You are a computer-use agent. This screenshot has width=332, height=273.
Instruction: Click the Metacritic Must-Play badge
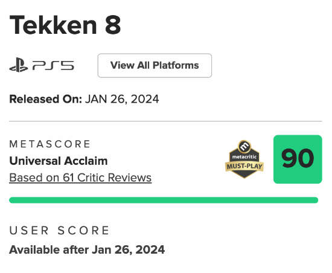244,159
